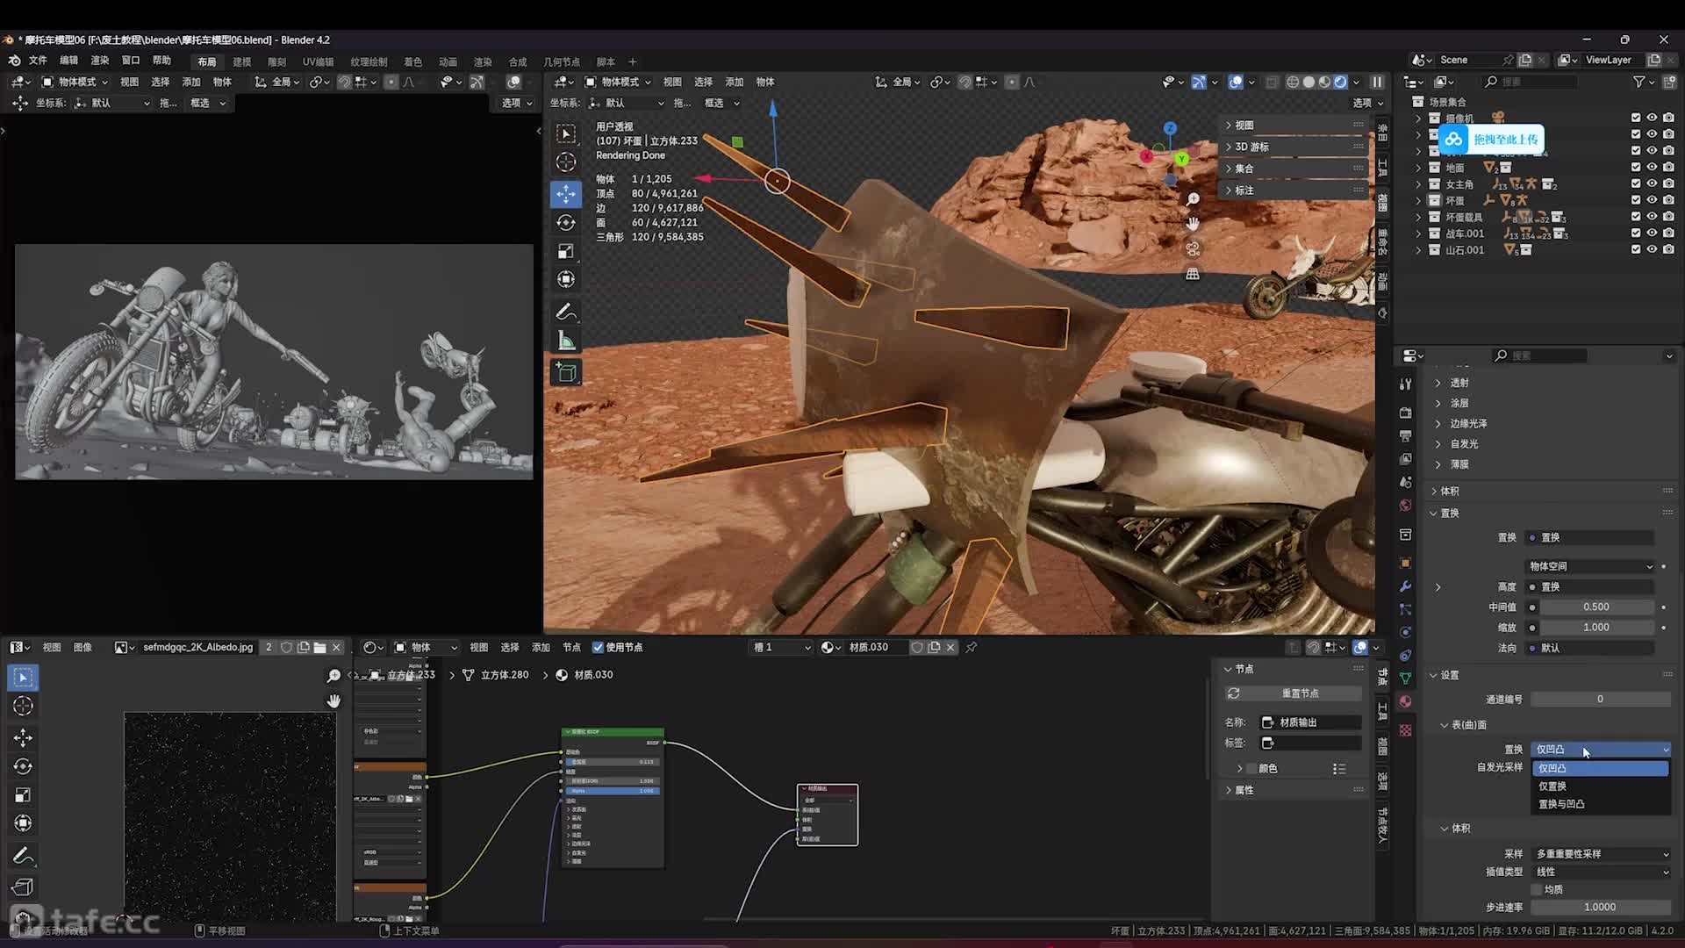
Task: Switch viewport to wireframe shading
Action: [1293, 82]
